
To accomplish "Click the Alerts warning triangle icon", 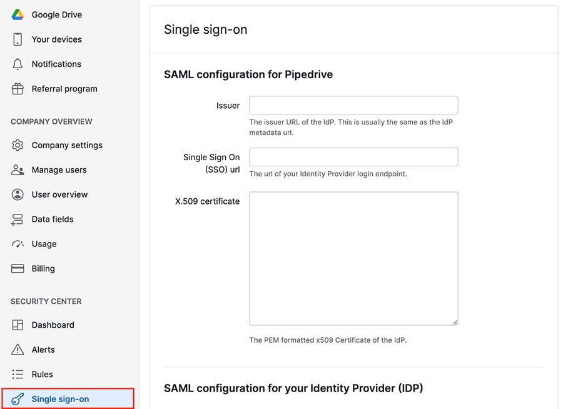I will pos(18,349).
